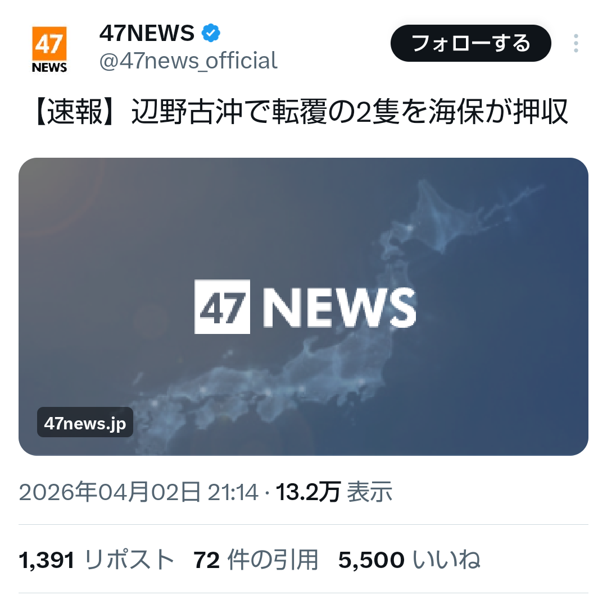Show the 5,500 いいね likes list
Screen dimensions: 607x600
410,560
